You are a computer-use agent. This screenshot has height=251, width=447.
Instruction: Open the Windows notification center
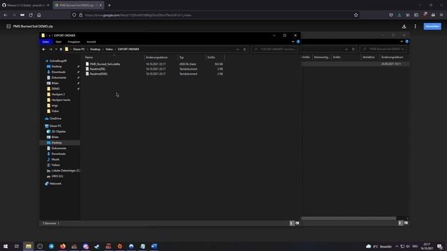click(x=440, y=246)
